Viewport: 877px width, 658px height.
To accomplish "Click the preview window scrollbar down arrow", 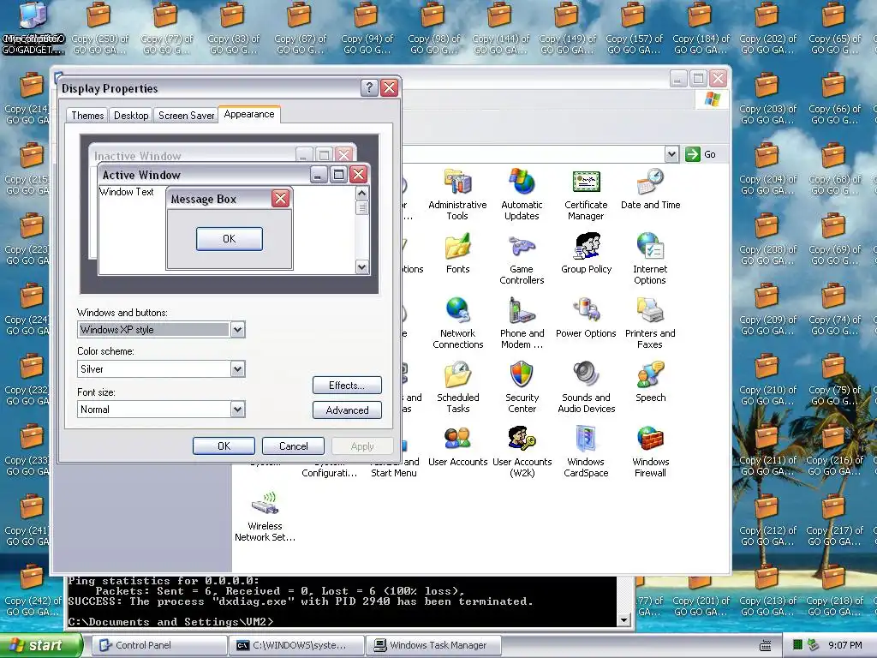I will (x=362, y=267).
